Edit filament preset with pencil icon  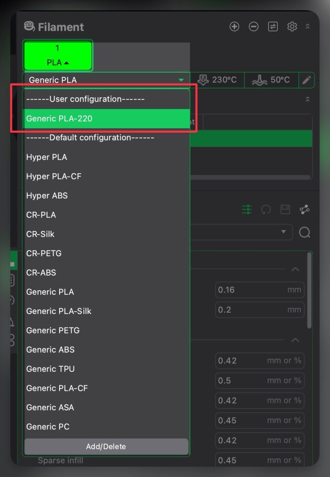tap(306, 80)
